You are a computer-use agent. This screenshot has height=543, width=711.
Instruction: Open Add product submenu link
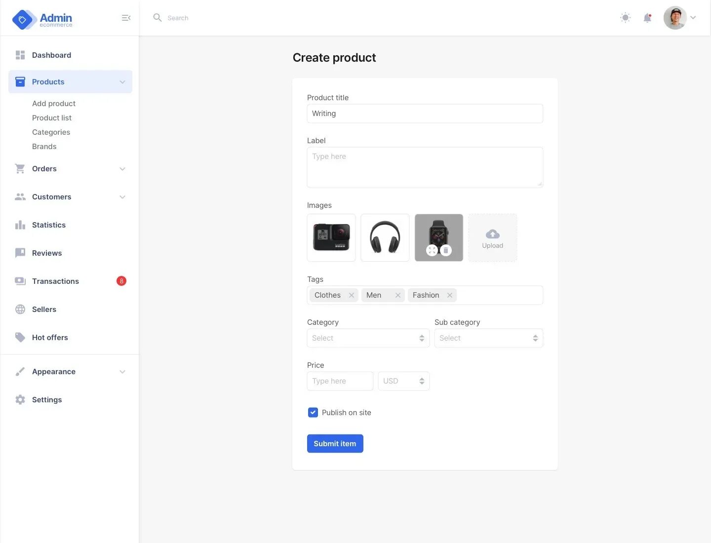(54, 103)
